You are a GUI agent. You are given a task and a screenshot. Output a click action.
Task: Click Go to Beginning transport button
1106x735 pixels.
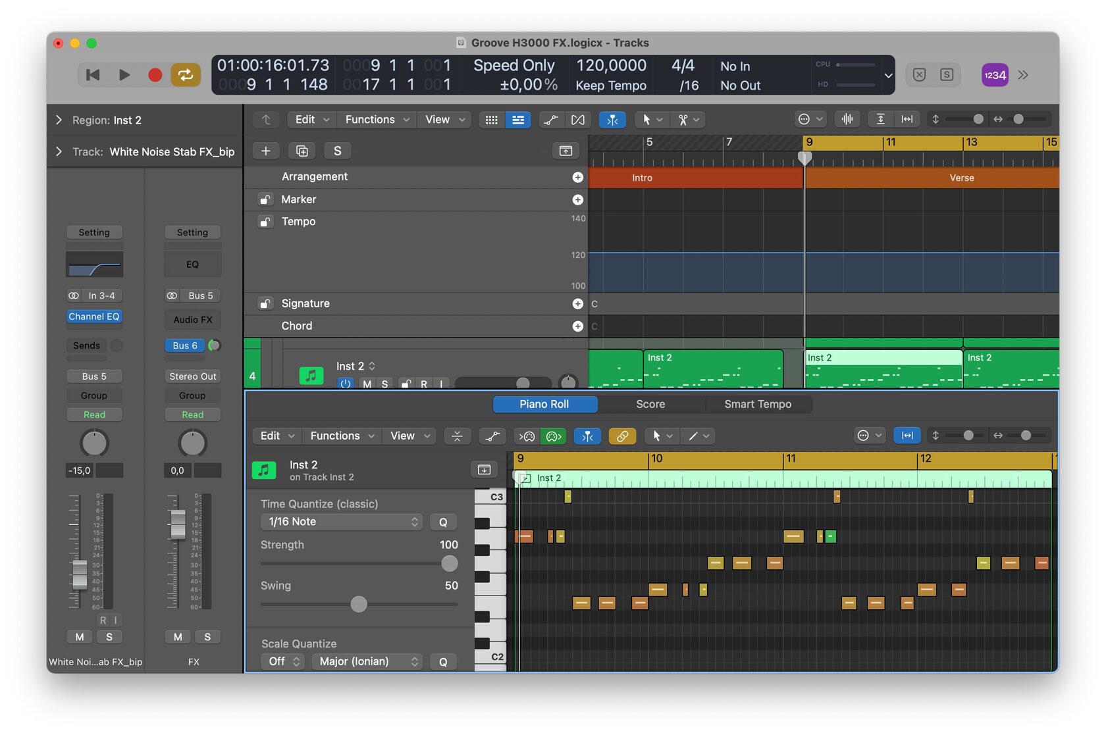click(93, 75)
